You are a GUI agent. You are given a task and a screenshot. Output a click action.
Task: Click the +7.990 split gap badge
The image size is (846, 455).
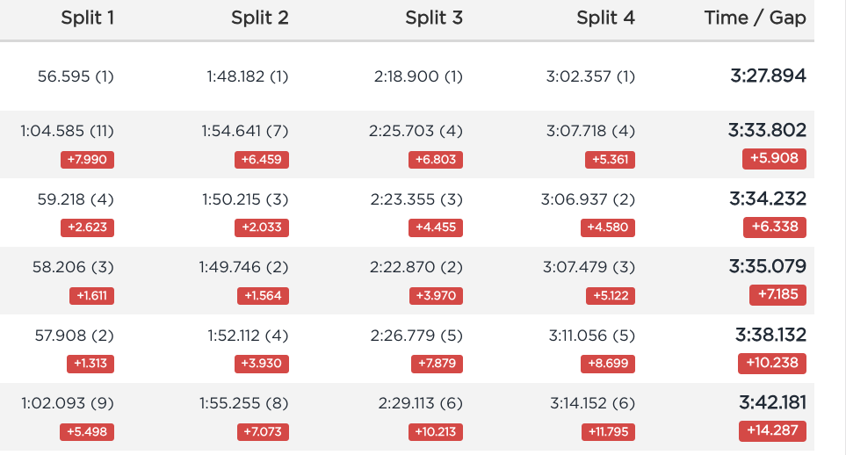[87, 160]
